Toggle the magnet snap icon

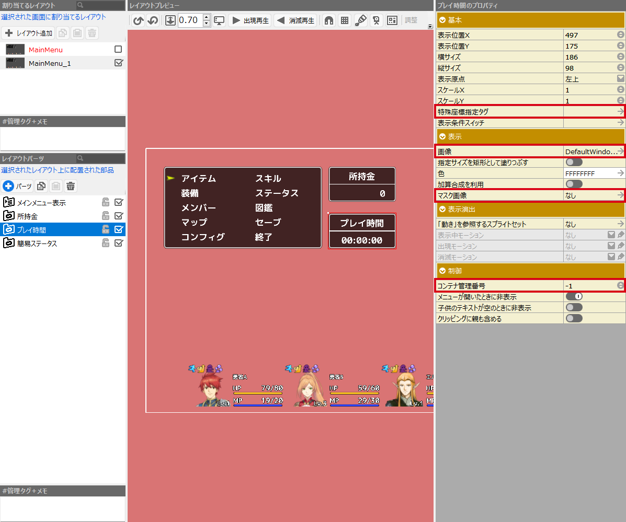click(329, 20)
